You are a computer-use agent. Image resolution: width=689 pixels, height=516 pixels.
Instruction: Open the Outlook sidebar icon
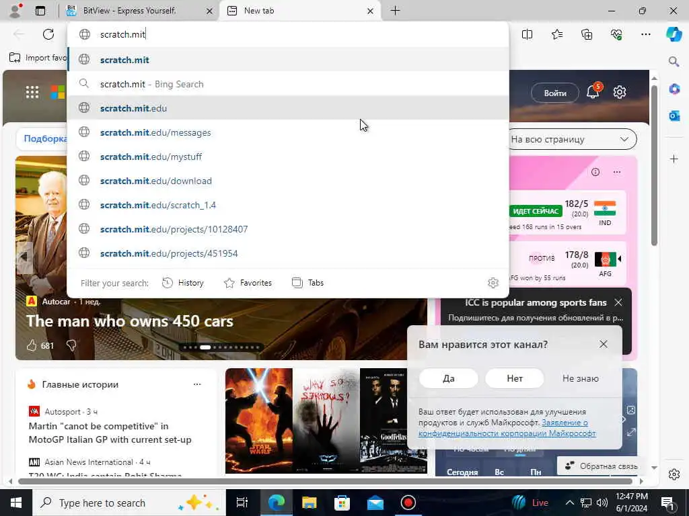[x=674, y=116]
